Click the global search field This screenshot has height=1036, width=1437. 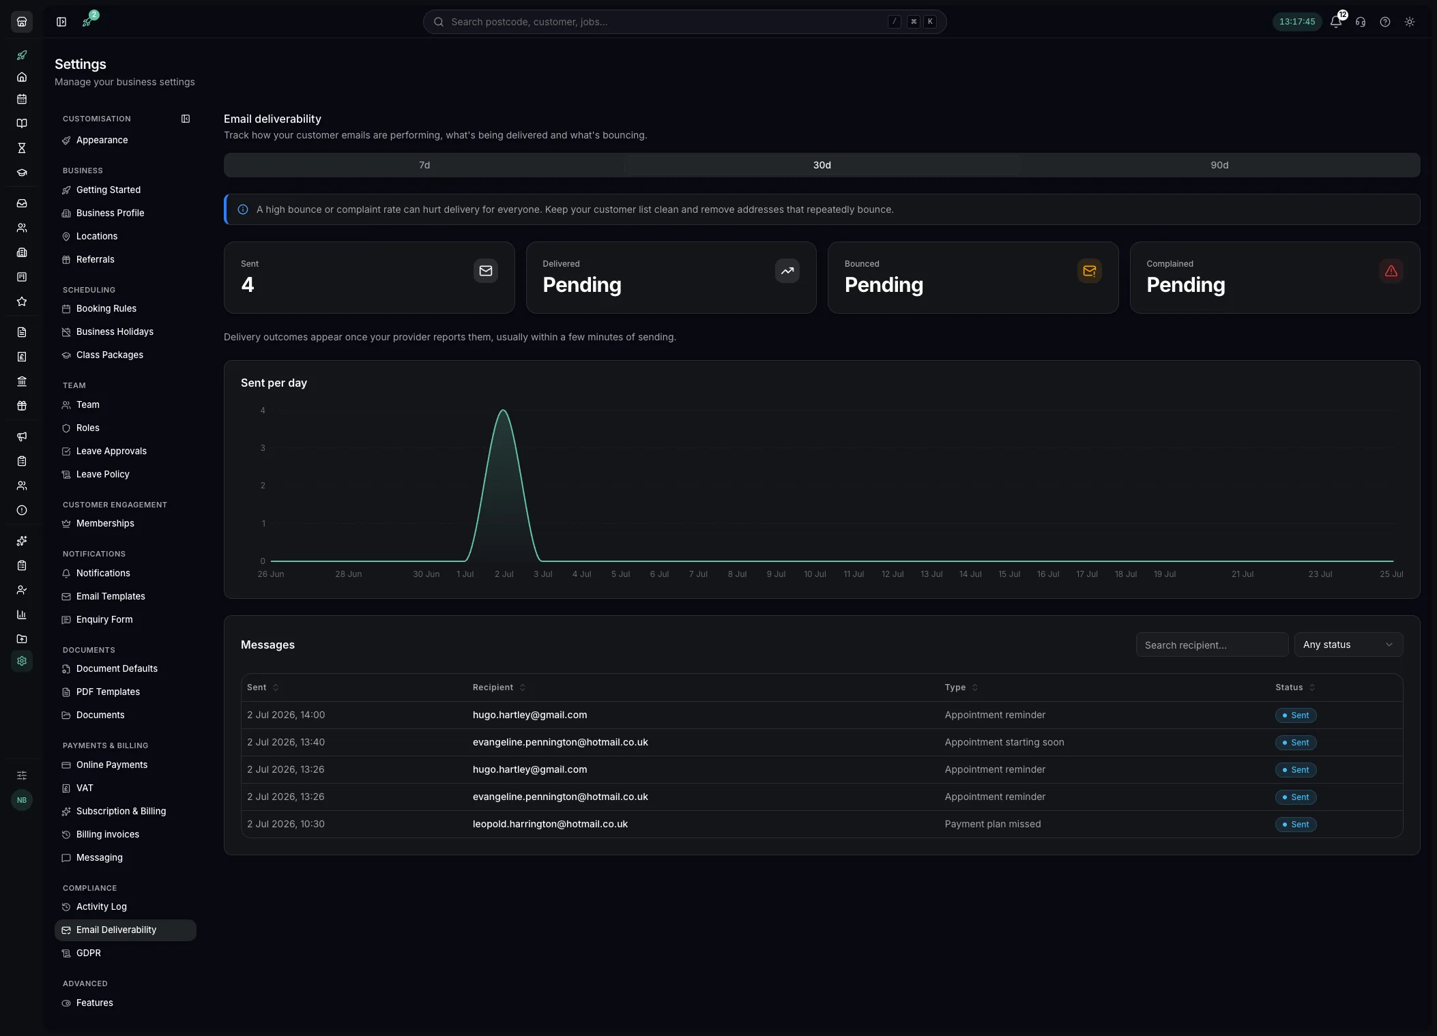pos(684,22)
